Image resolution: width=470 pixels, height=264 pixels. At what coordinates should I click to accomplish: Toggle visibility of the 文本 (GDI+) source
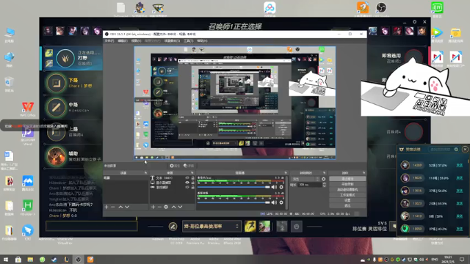(187, 178)
